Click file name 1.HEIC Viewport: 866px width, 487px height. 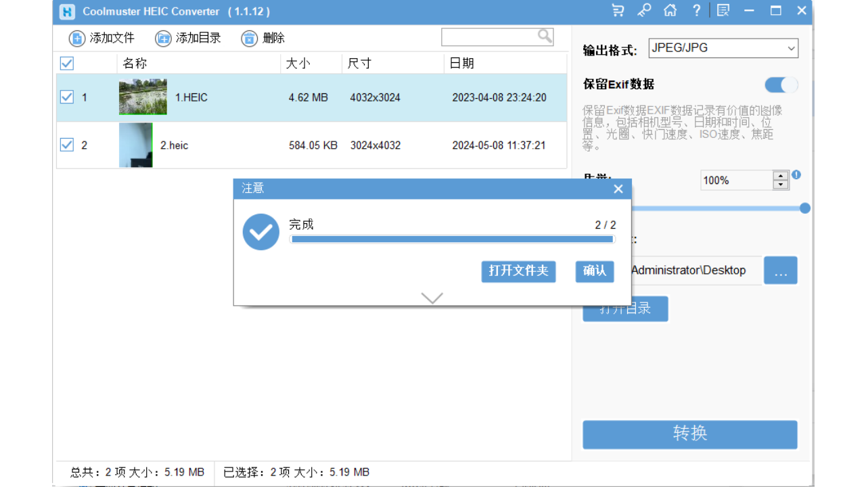pyautogui.click(x=191, y=97)
